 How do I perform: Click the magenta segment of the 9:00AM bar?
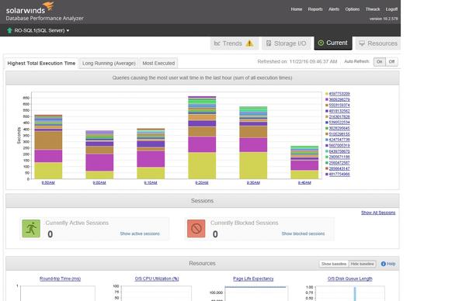[99, 162]
